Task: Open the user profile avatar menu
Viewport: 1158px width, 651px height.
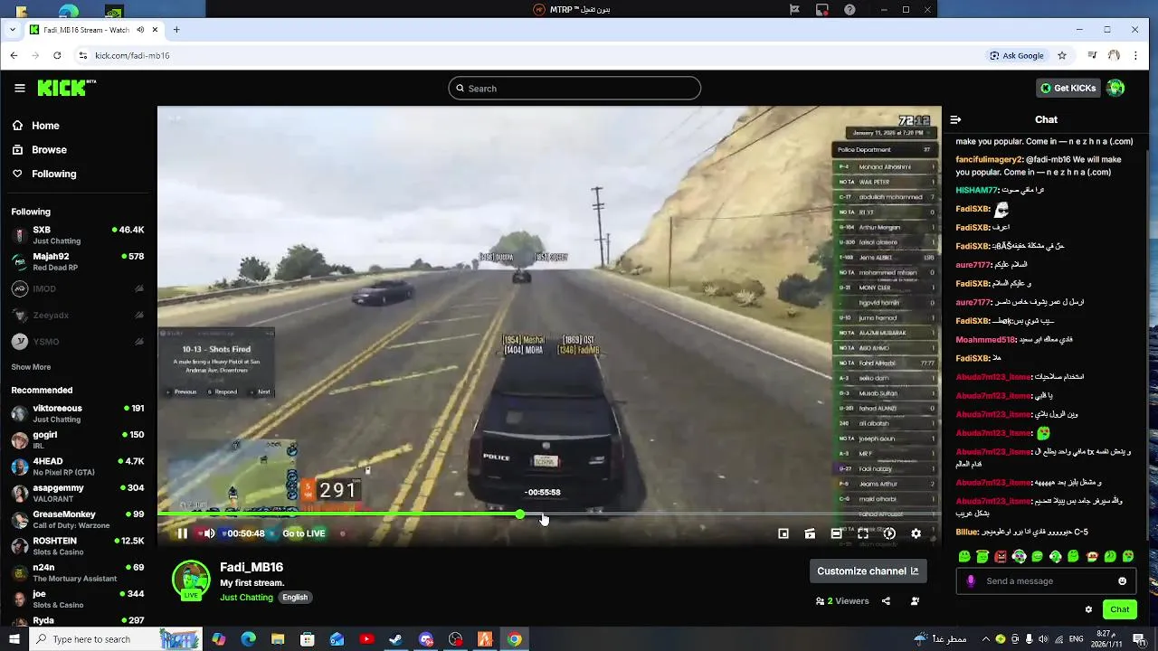Action: tap(1115, 88)
